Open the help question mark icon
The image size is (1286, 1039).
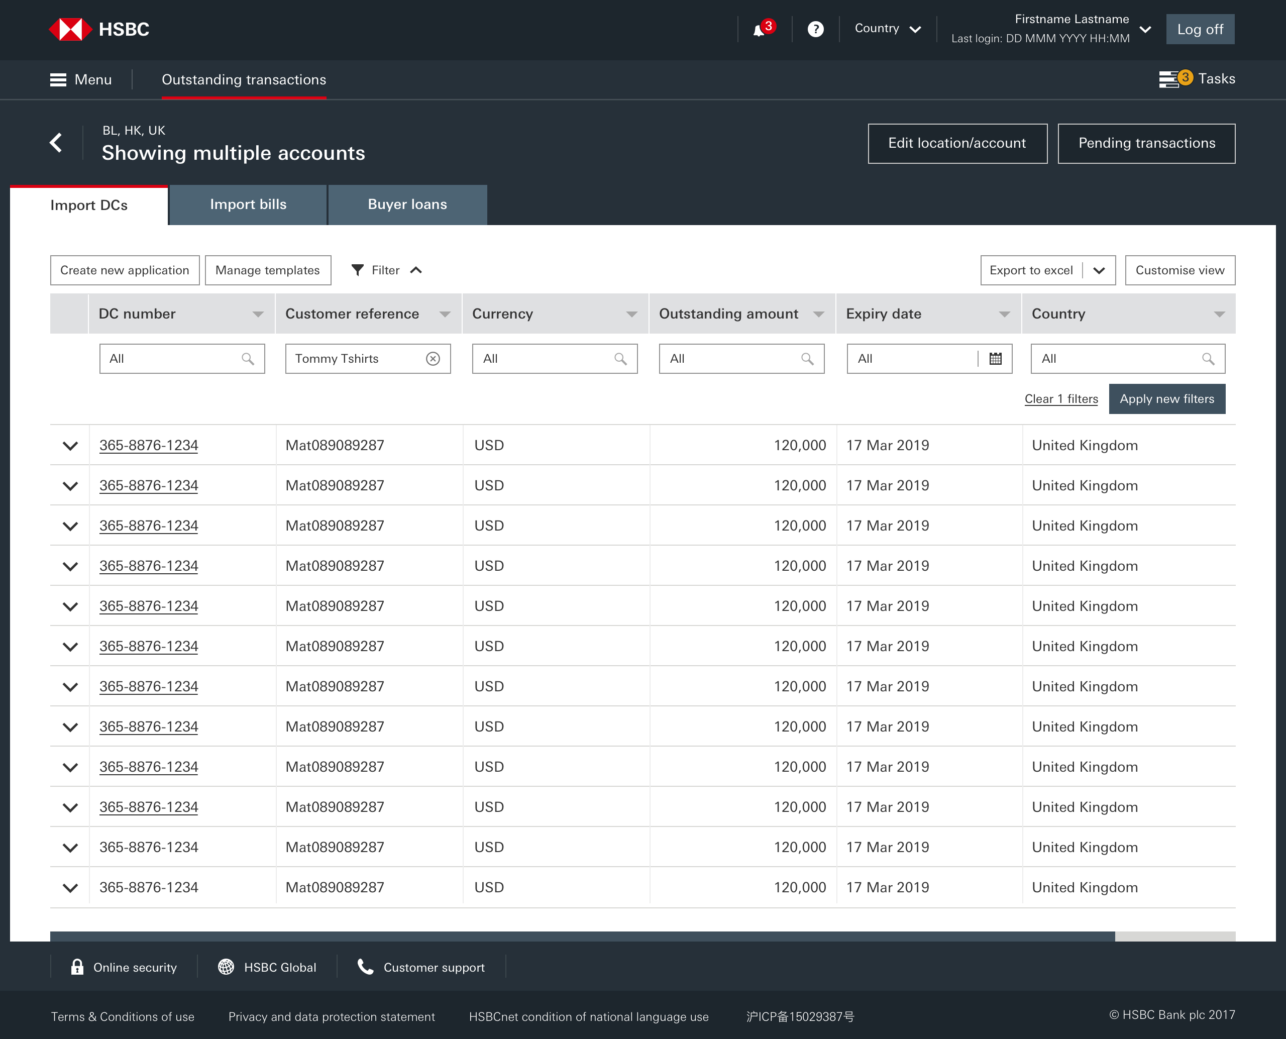click(x=815, y=29)
